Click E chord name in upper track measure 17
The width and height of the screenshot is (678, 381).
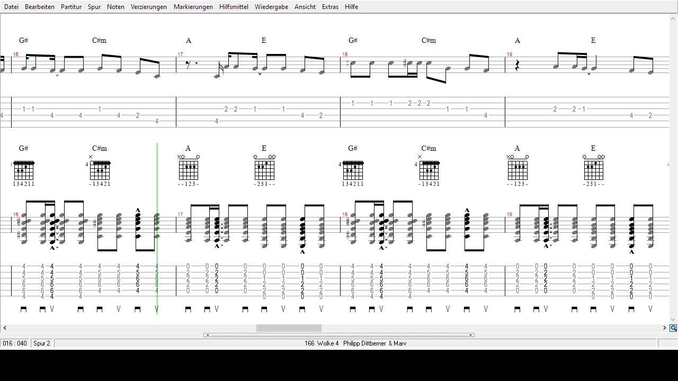pos(264,40)
